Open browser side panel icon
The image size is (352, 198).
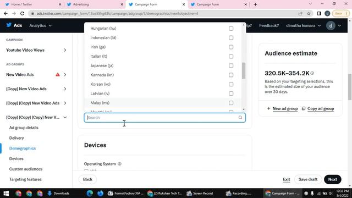(x=319, y=13)
